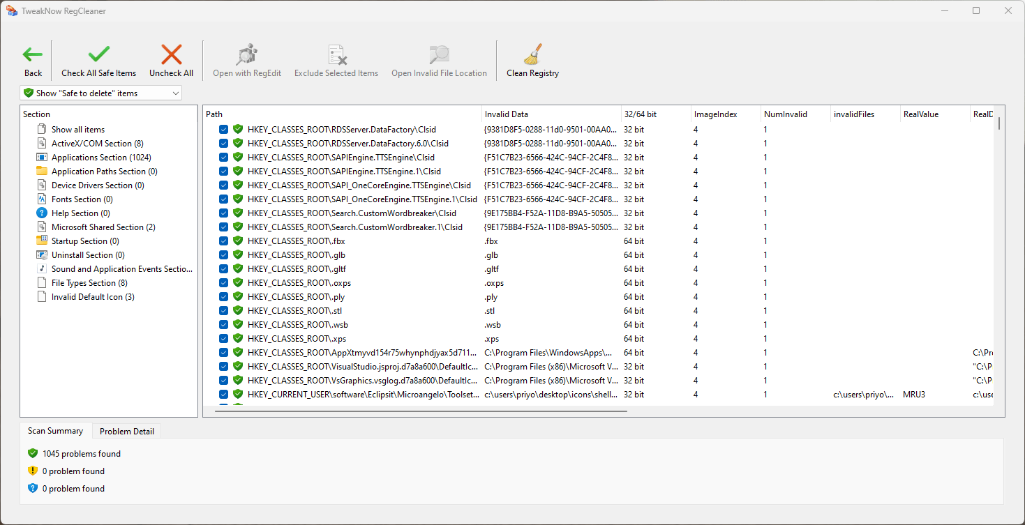Image resolution: width=1025 pixels, height=525 pixels.
Task: Click the red Uncheck All X icon
Action: pyautogui.click(x=171, y=54)
